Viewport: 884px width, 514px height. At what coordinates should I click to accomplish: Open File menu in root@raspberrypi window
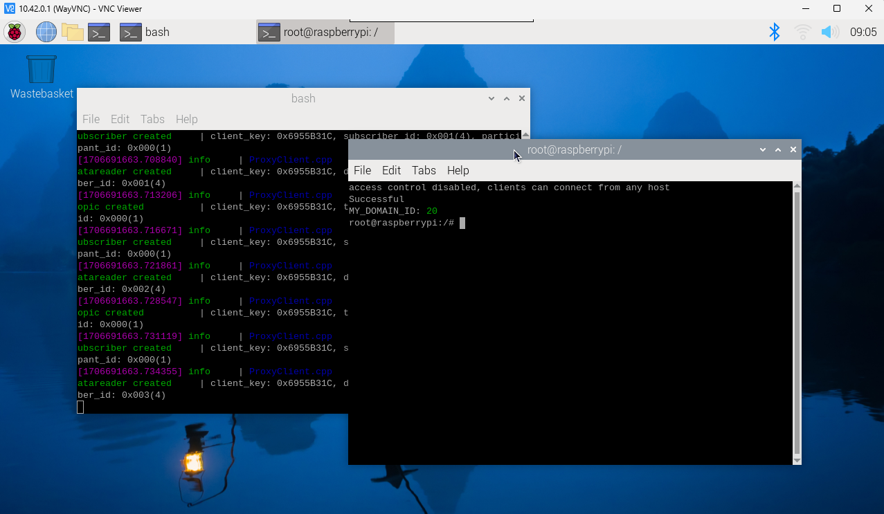tap(363, 170)
